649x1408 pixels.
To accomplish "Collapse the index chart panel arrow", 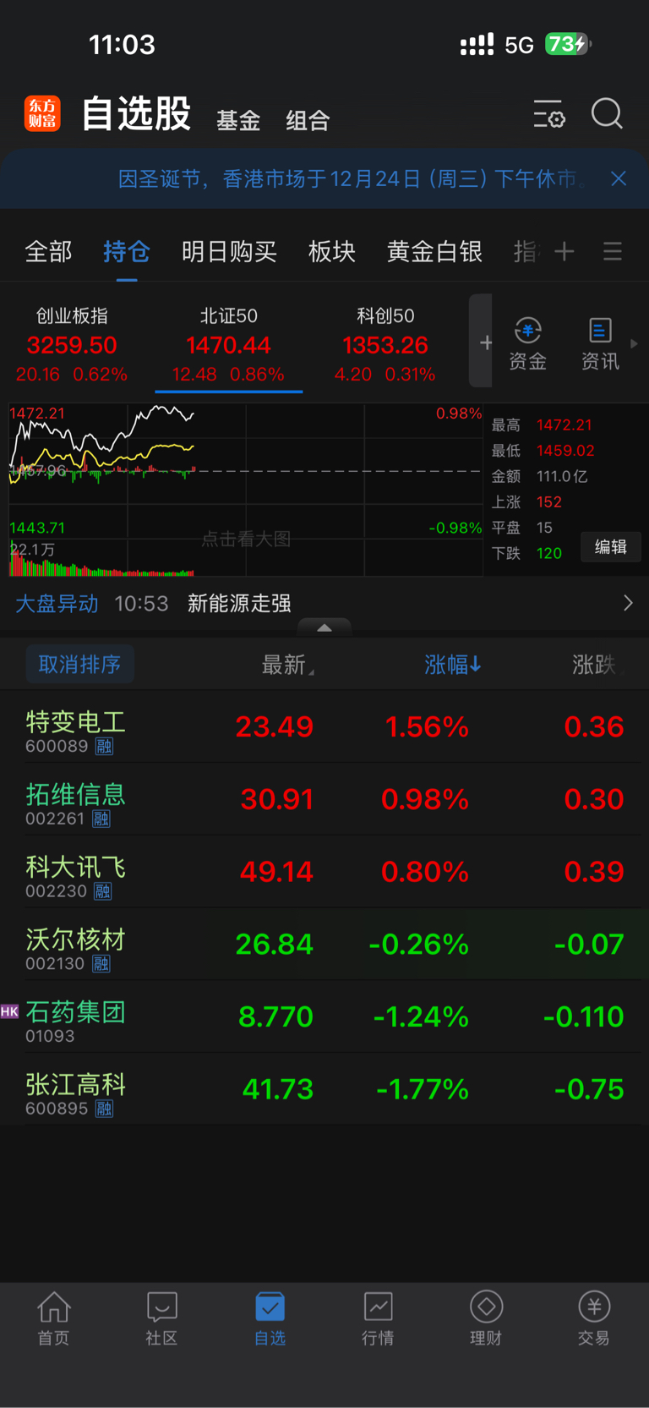I will pyautogui.click(x=324, y=627).
